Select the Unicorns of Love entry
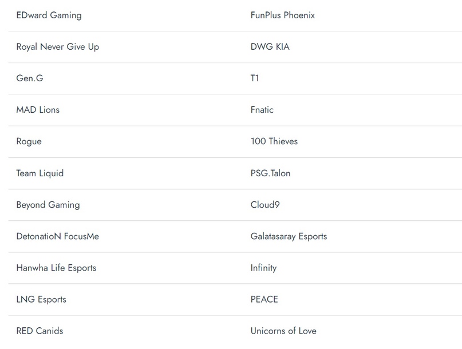The width and height of the screenshot is (462, 349). pos(283,331)
